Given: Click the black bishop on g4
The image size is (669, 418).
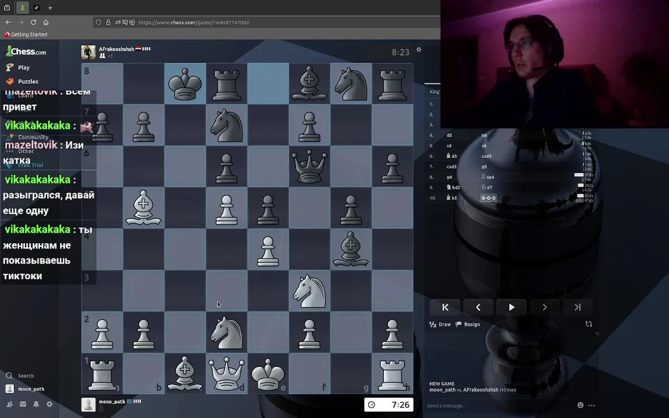Looking at the screenshot, I should coord(351,250).
